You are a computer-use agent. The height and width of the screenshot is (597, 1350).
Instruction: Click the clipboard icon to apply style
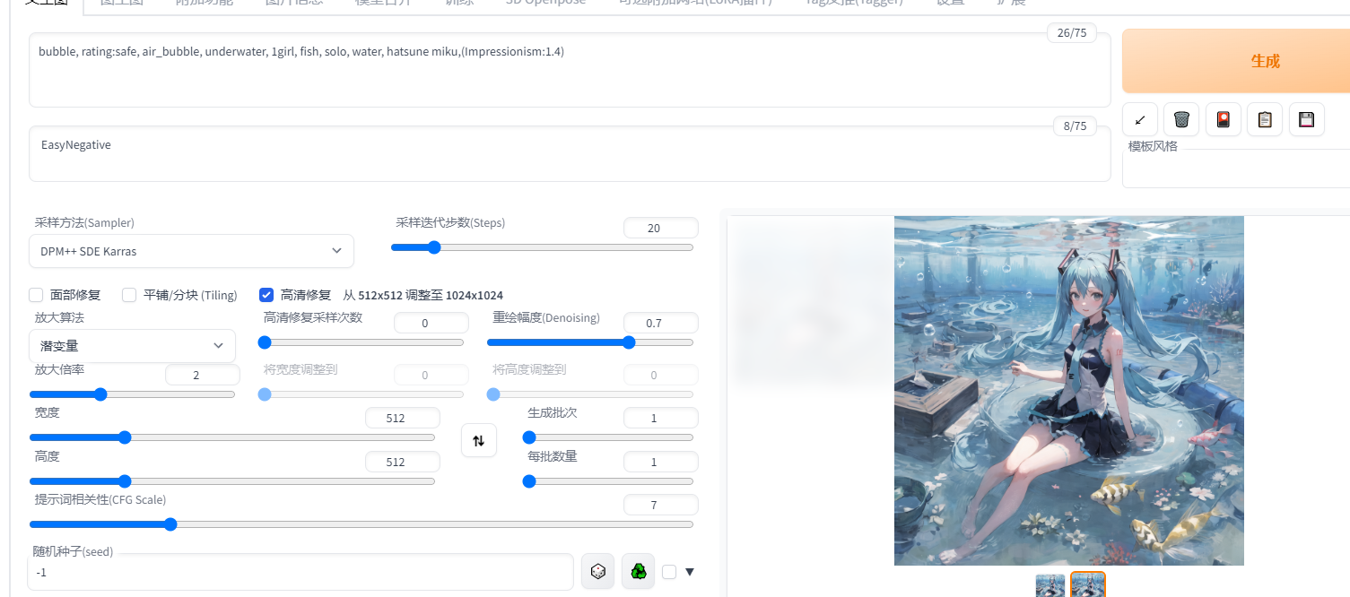tap(1265, 119)
